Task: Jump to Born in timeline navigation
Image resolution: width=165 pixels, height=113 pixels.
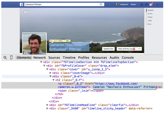Action: (149, 24)
